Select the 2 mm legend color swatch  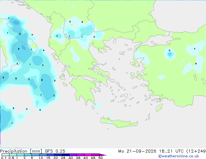click(28, 155)
